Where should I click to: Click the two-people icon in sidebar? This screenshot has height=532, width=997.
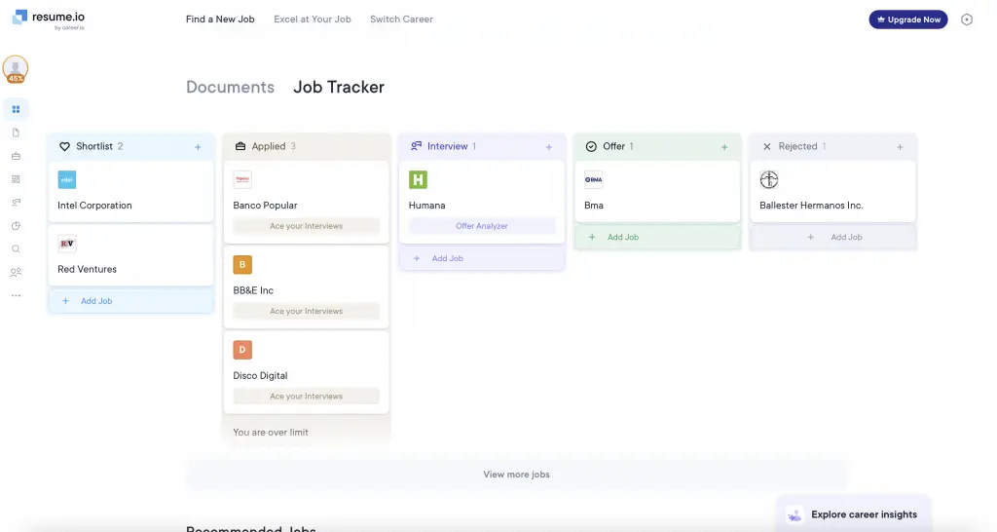pos(16,272)
